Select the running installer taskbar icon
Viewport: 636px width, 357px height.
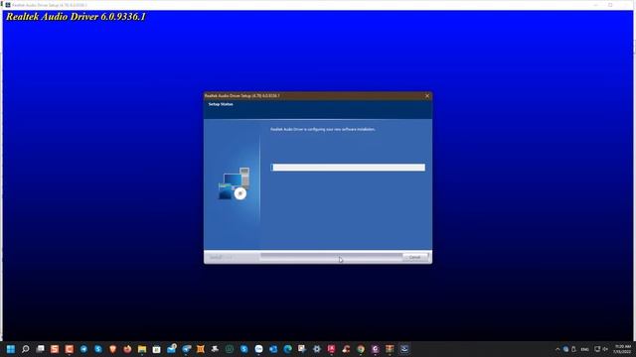pyautogui.click(x=404, y=349)
